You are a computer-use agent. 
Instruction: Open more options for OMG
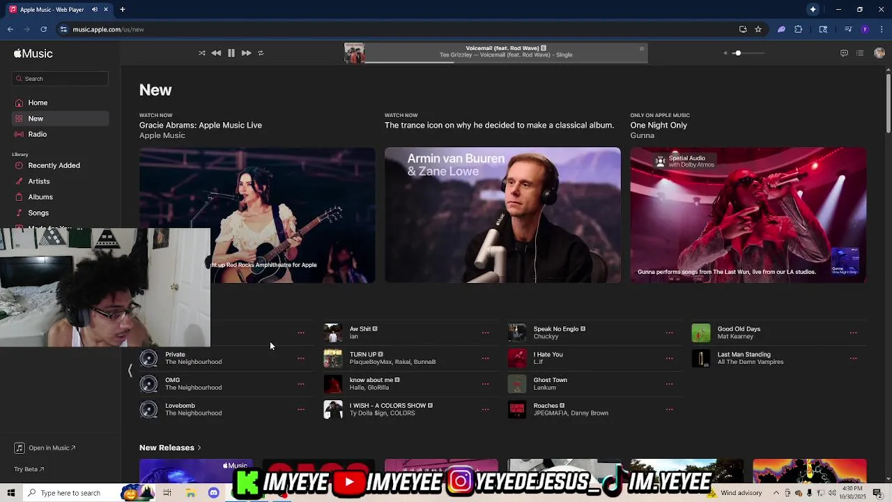click(301, 384)
